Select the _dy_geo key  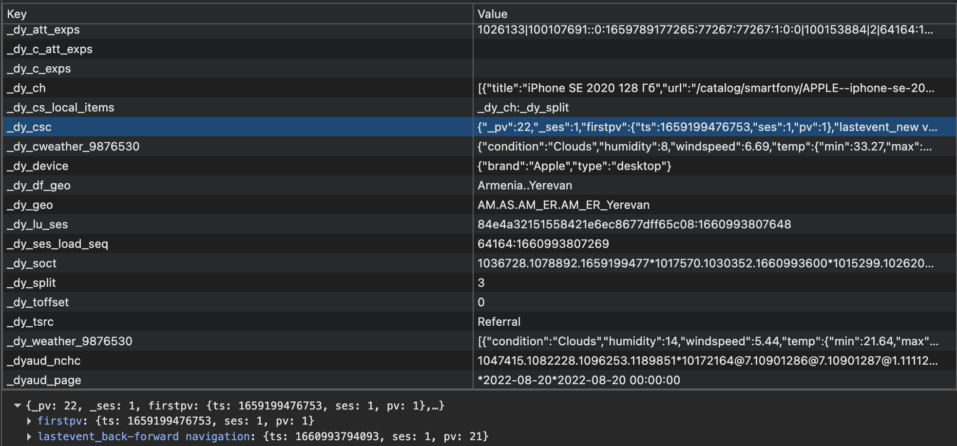(x=30, y=205)
